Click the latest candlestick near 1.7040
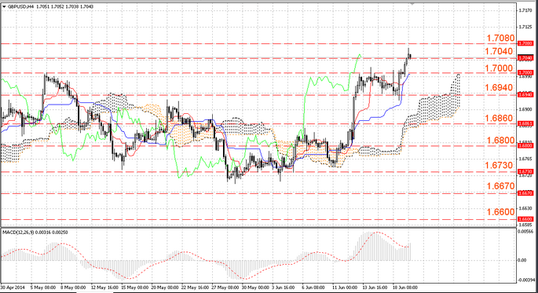This screenshot has width=538, height=293. tap(410, 57)
